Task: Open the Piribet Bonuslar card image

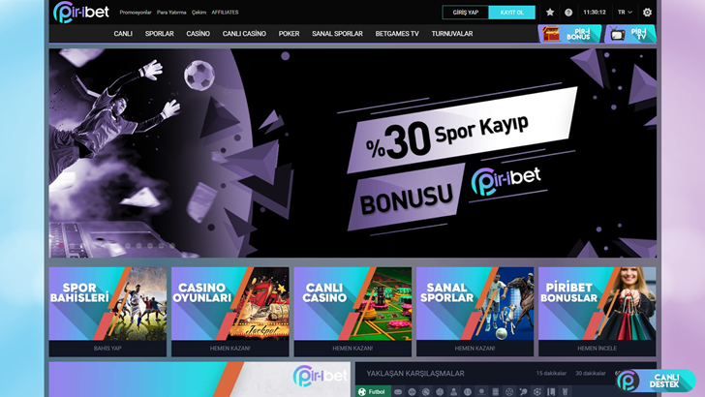Action: pyautogui.click(x=598, y=303)
